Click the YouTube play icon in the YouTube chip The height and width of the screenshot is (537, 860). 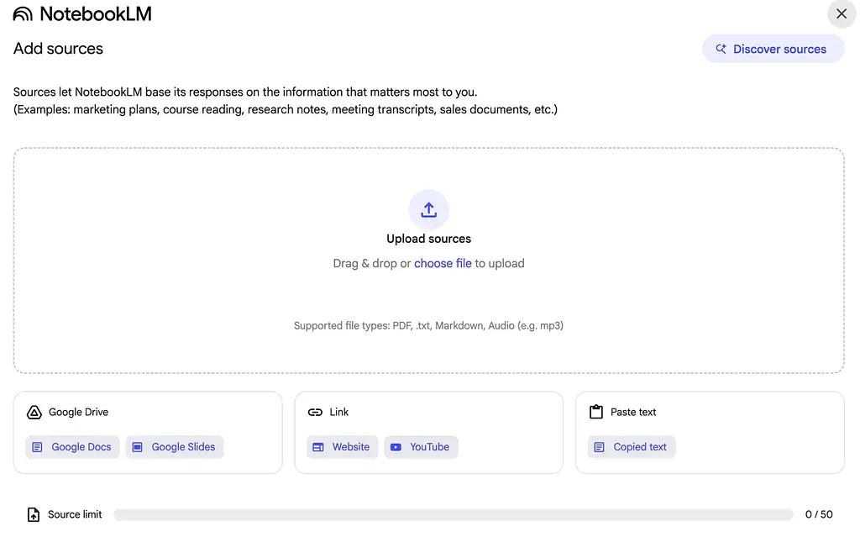(396, 447)
